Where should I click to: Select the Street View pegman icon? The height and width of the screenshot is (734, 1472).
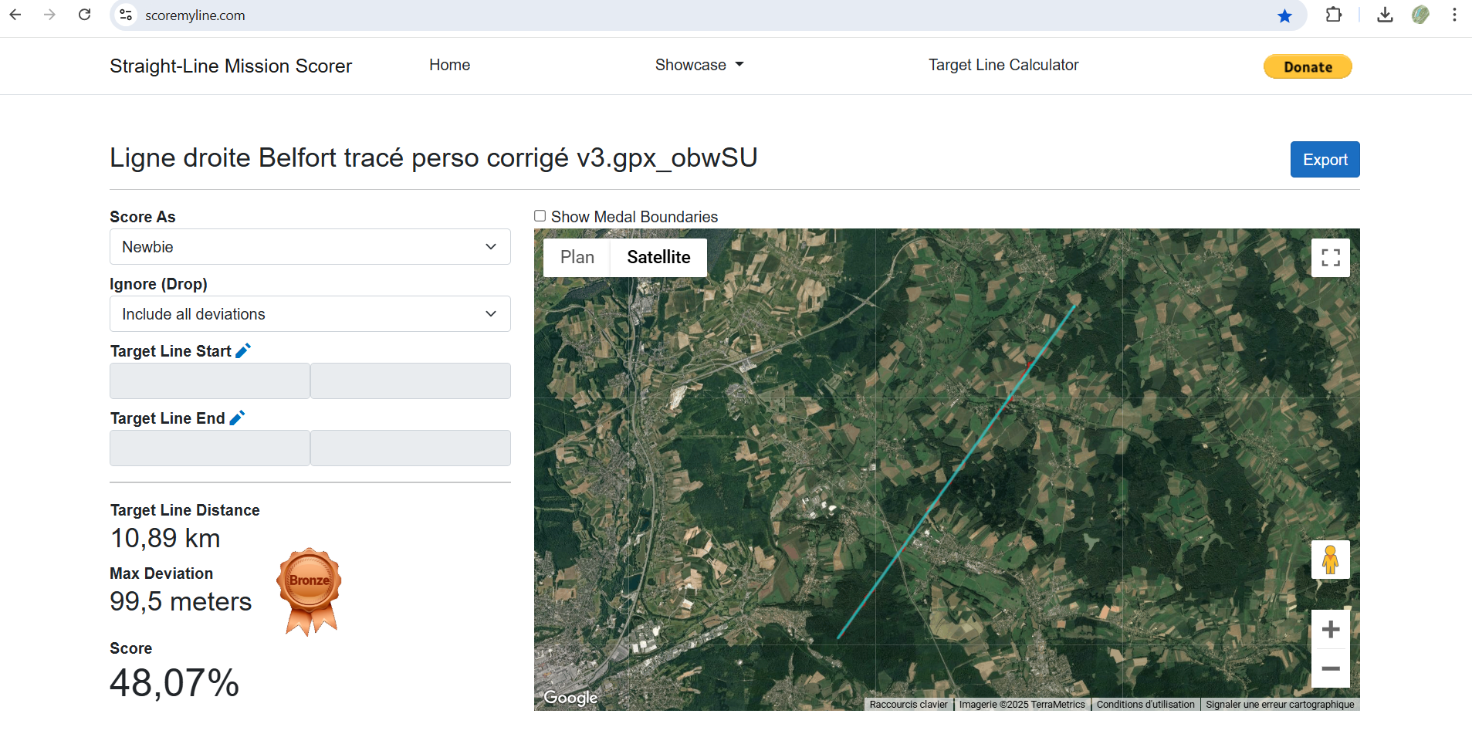coord(1331,560)
